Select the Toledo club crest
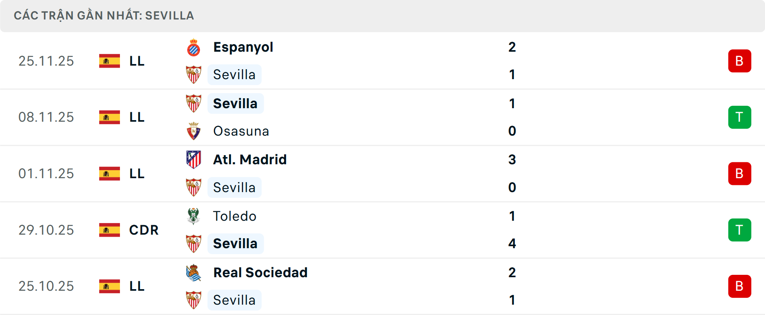Image resolution: width=765 pixels, height=315 pixels. pos(194,216)
